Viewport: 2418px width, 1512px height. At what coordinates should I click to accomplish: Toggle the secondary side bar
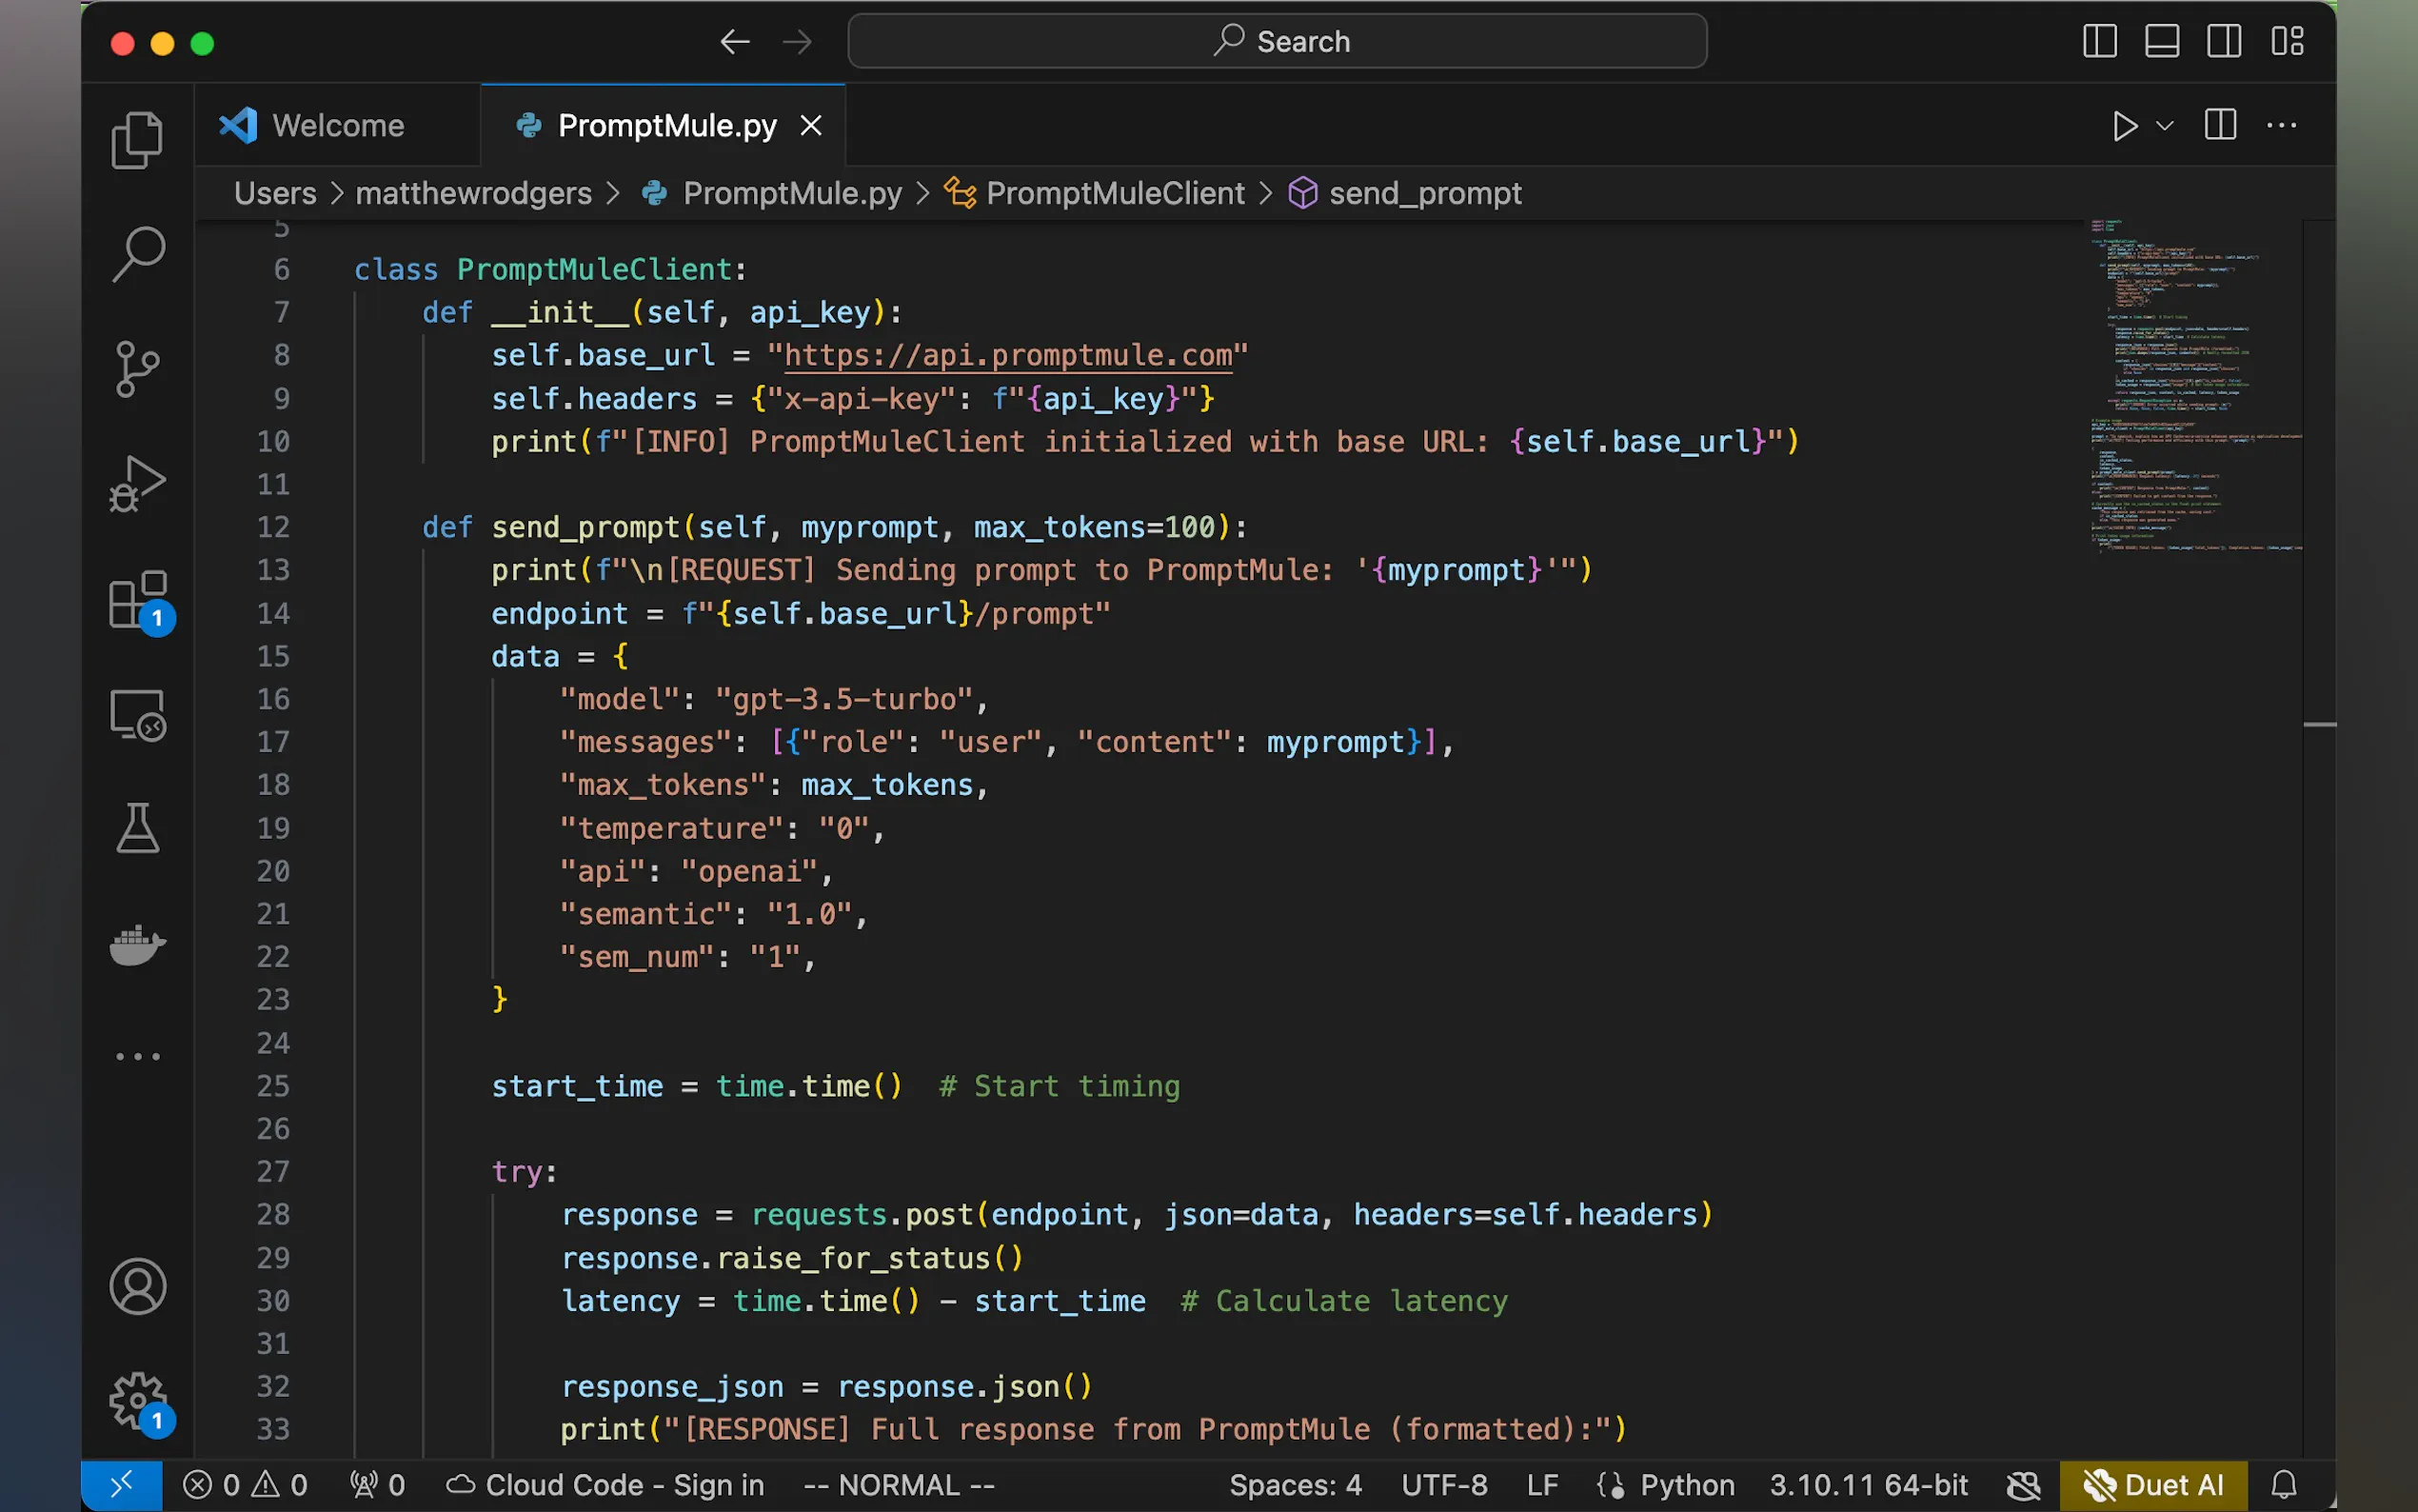2224,41
